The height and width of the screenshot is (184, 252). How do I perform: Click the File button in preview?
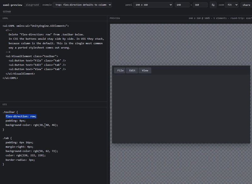(x=120, y=70)
